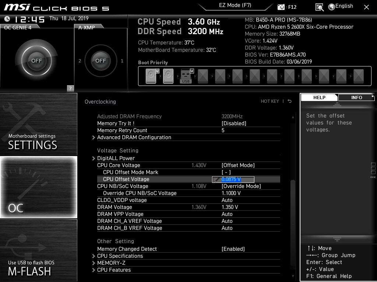377x282 pixels.
Task: Click the globe language icon
Action: click(x=332, y=7)
